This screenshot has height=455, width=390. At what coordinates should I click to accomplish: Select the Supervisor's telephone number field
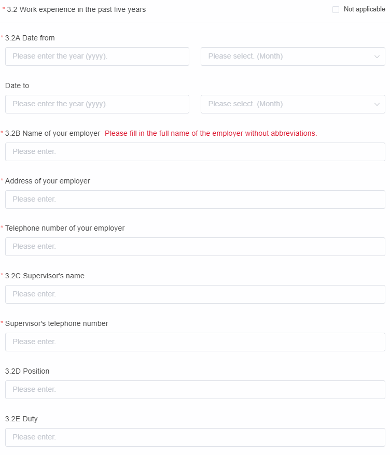195,342
